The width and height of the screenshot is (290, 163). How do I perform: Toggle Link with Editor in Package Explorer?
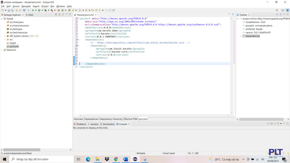[x=59, y=14]
